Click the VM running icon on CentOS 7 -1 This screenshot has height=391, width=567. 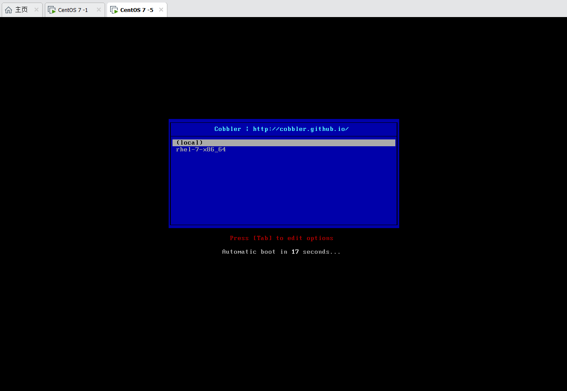click(x=52, y=10)
